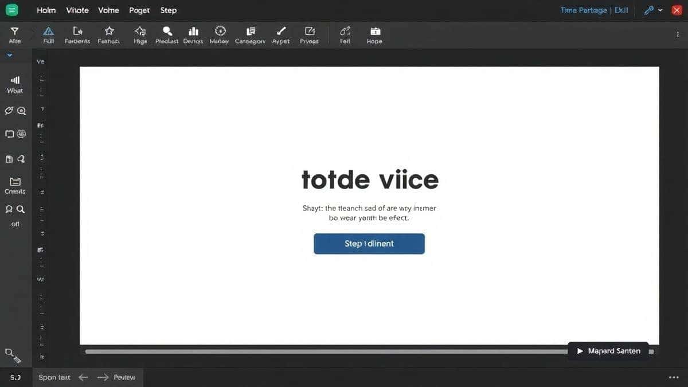Select the Aypet pen icon
Viewport: 688px width, 387px height.
tap(280, 33)
